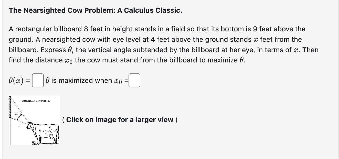Click the problem title heading
This screenshot has height=159, width=339.
95,10
